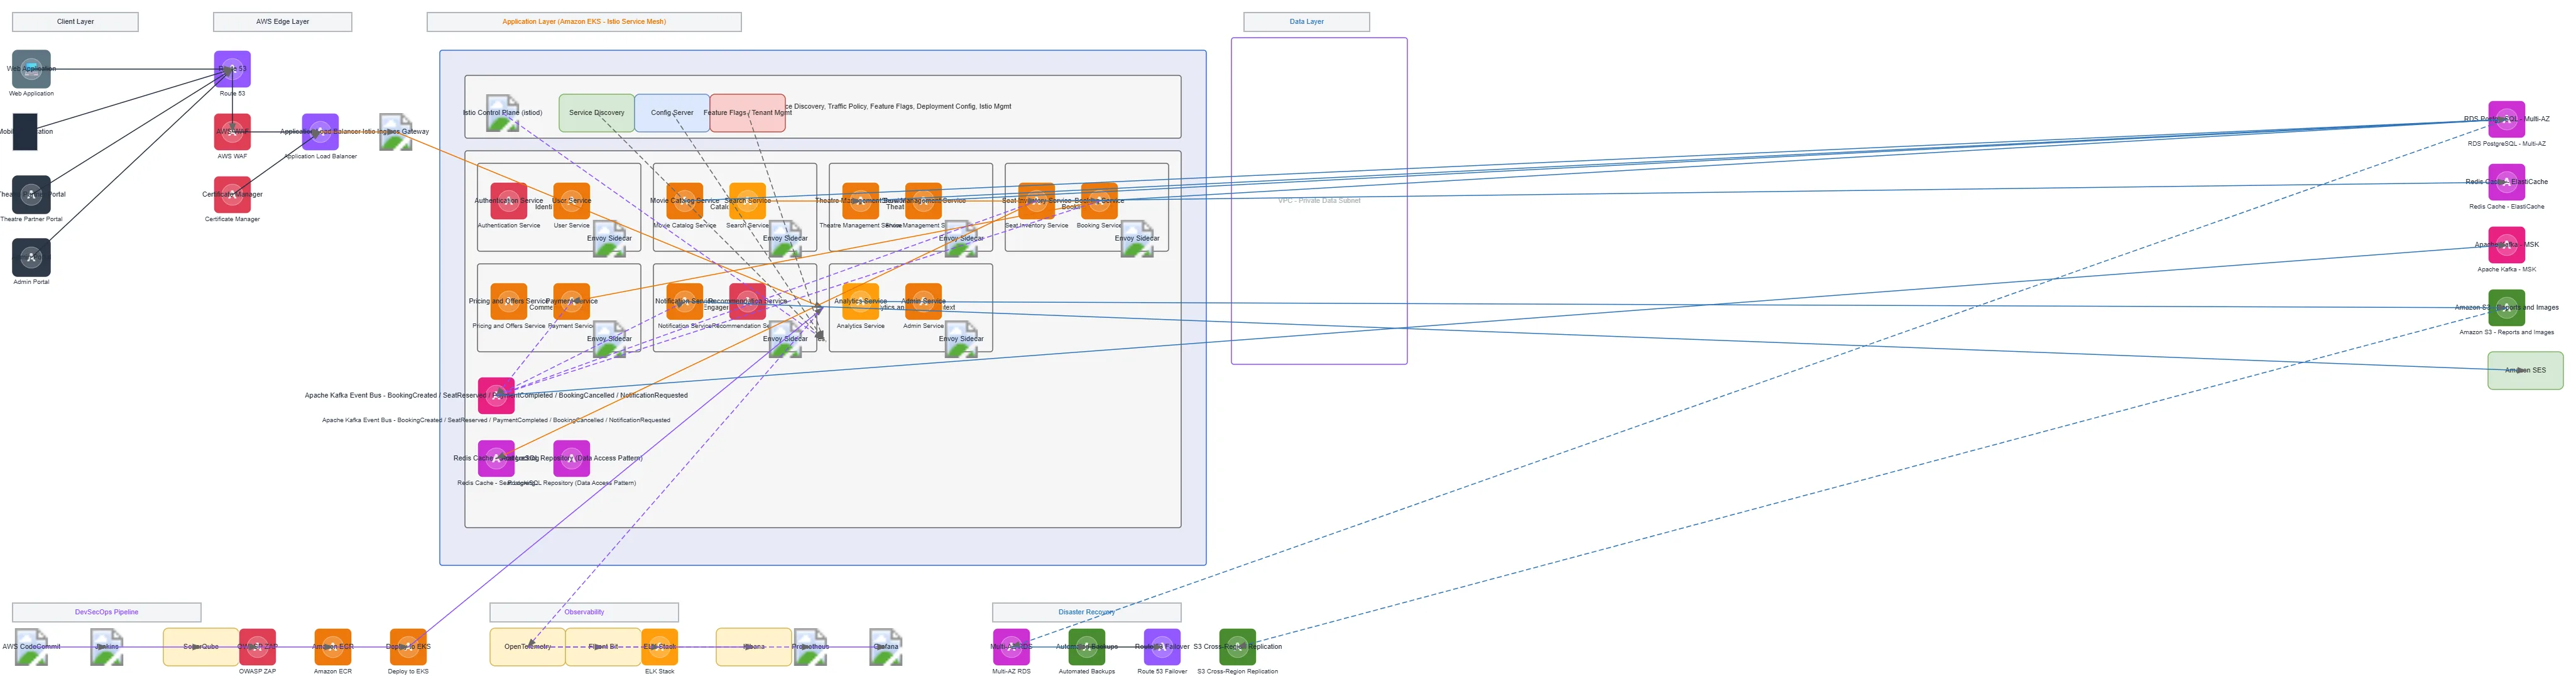Click the Disaster Recovery header box
This screenshot has width=2576, height=696.
pyautogui.click(x=1087, y=612)
